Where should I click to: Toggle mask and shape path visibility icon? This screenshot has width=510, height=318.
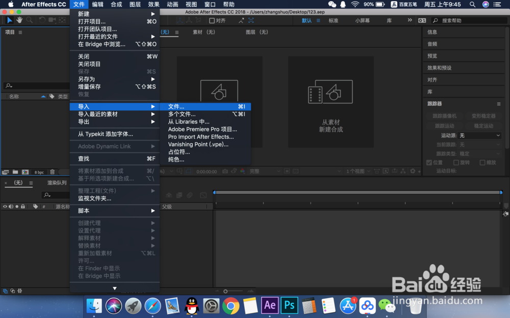(188, 171)
